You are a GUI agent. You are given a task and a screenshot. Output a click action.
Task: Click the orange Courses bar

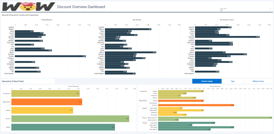[196, 105]
